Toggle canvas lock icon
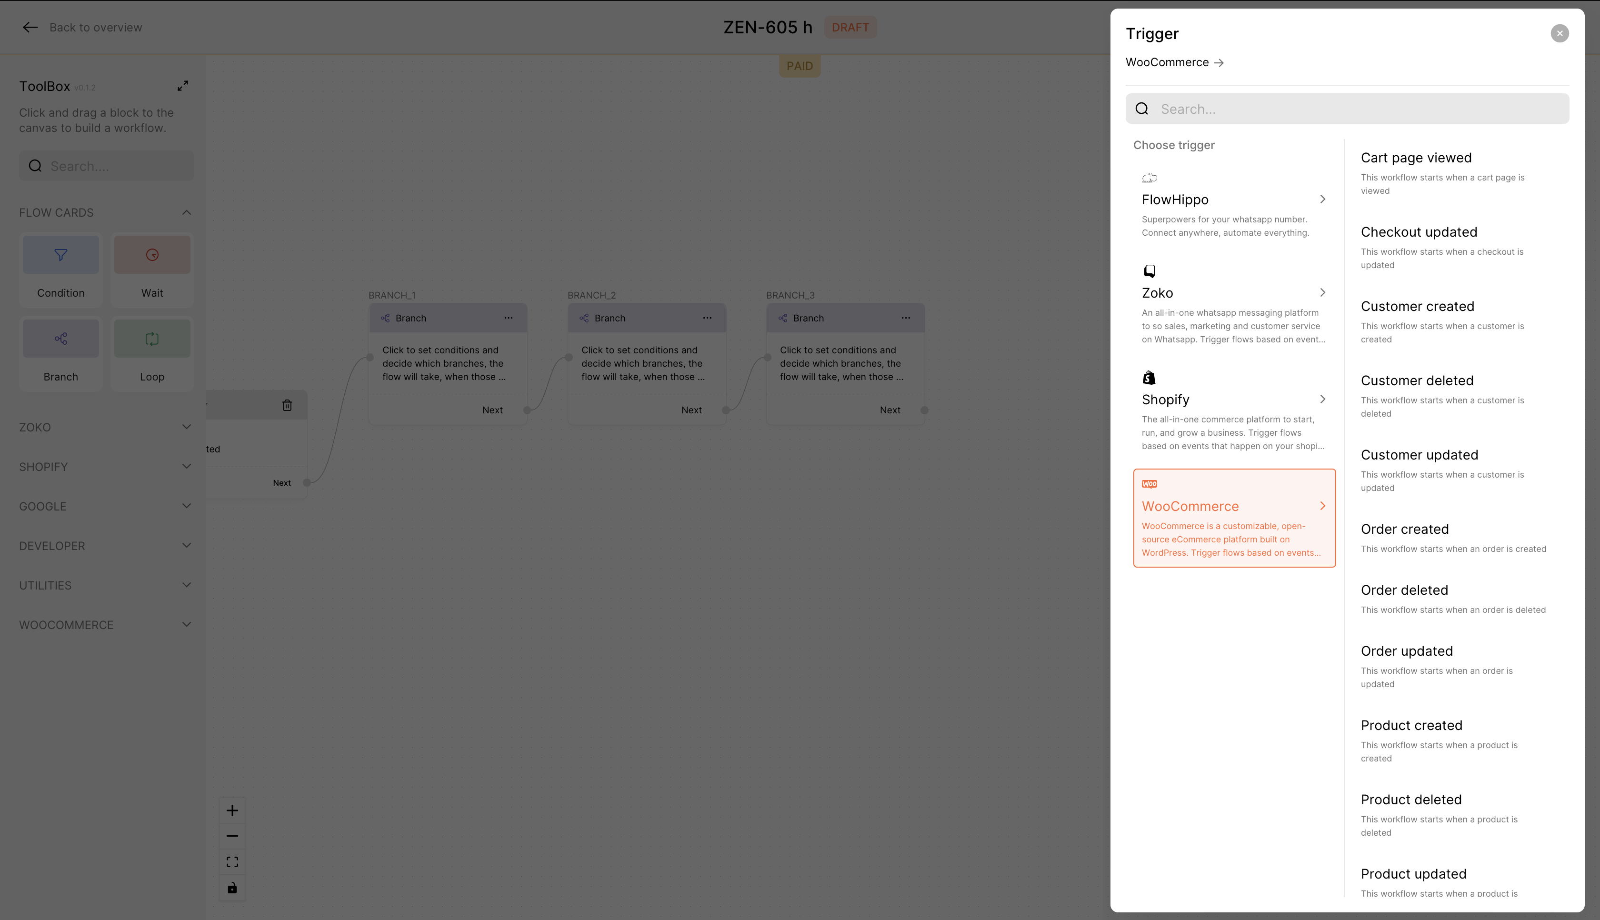The height and width of the screenshot is (920, 1600). (x=232, y=888)
